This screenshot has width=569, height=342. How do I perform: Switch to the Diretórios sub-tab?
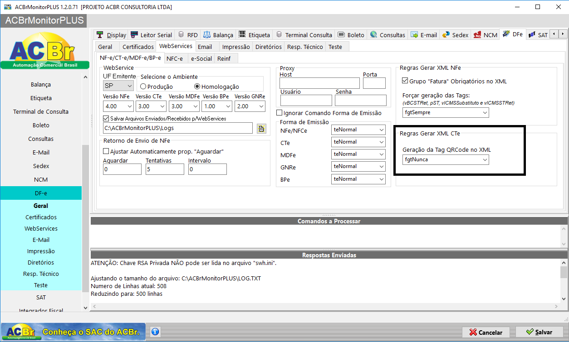(268, 47)
